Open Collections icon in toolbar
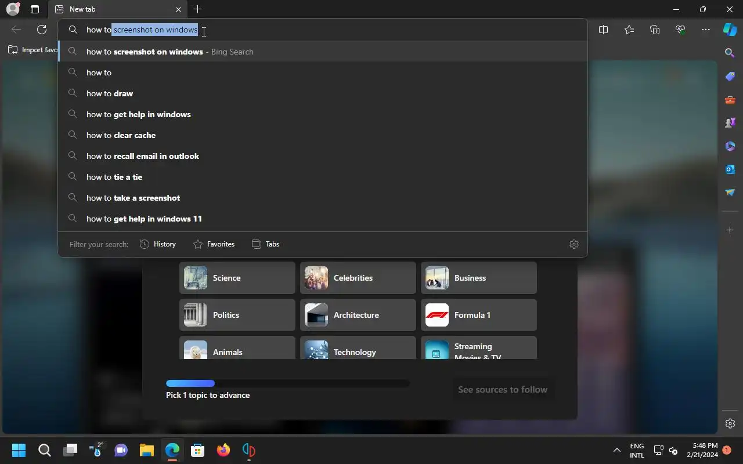 click(x=655, y=30)
